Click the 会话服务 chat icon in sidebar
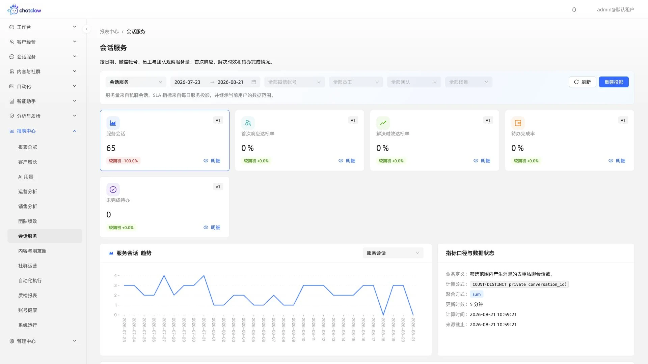This screenshot has width=648, height=364. point(12,57)
